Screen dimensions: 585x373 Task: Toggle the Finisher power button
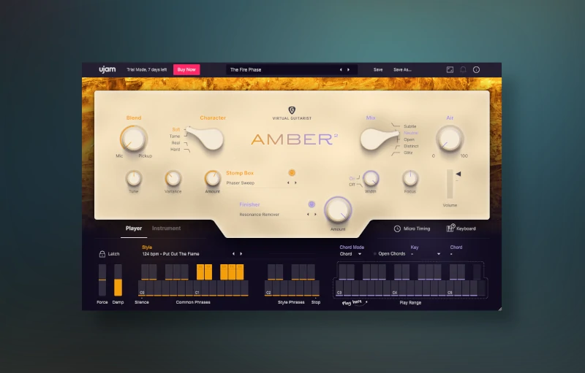point(312,204)
